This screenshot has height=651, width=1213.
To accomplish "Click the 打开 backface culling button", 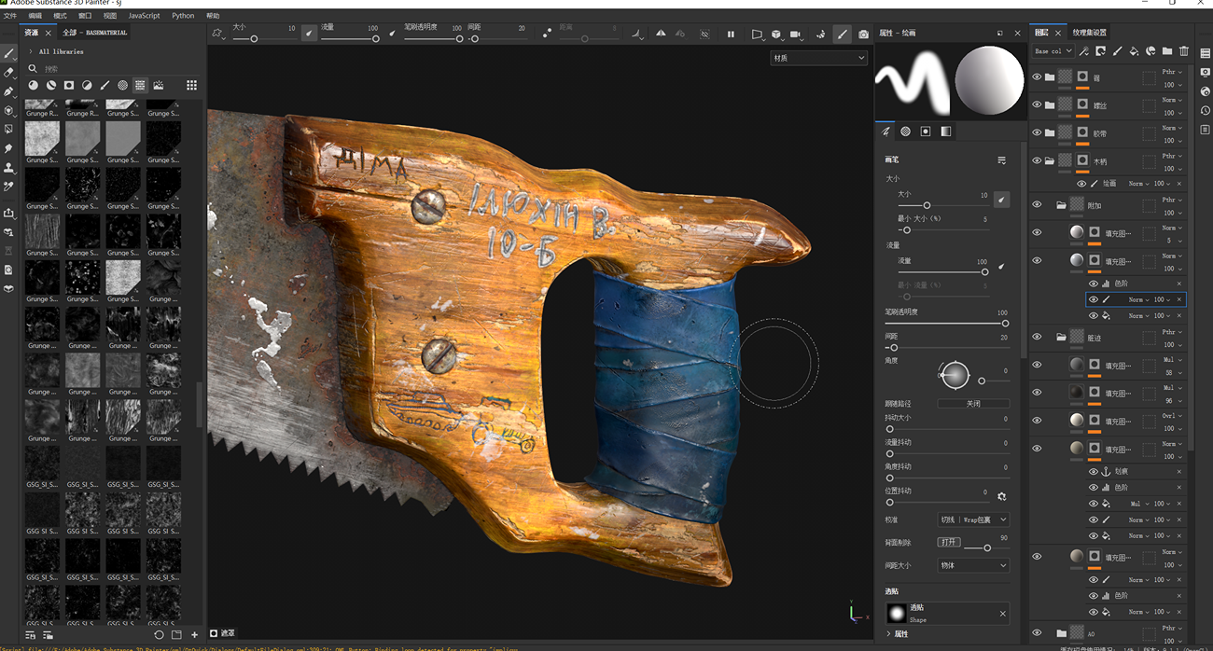I will tap(948, 542).
